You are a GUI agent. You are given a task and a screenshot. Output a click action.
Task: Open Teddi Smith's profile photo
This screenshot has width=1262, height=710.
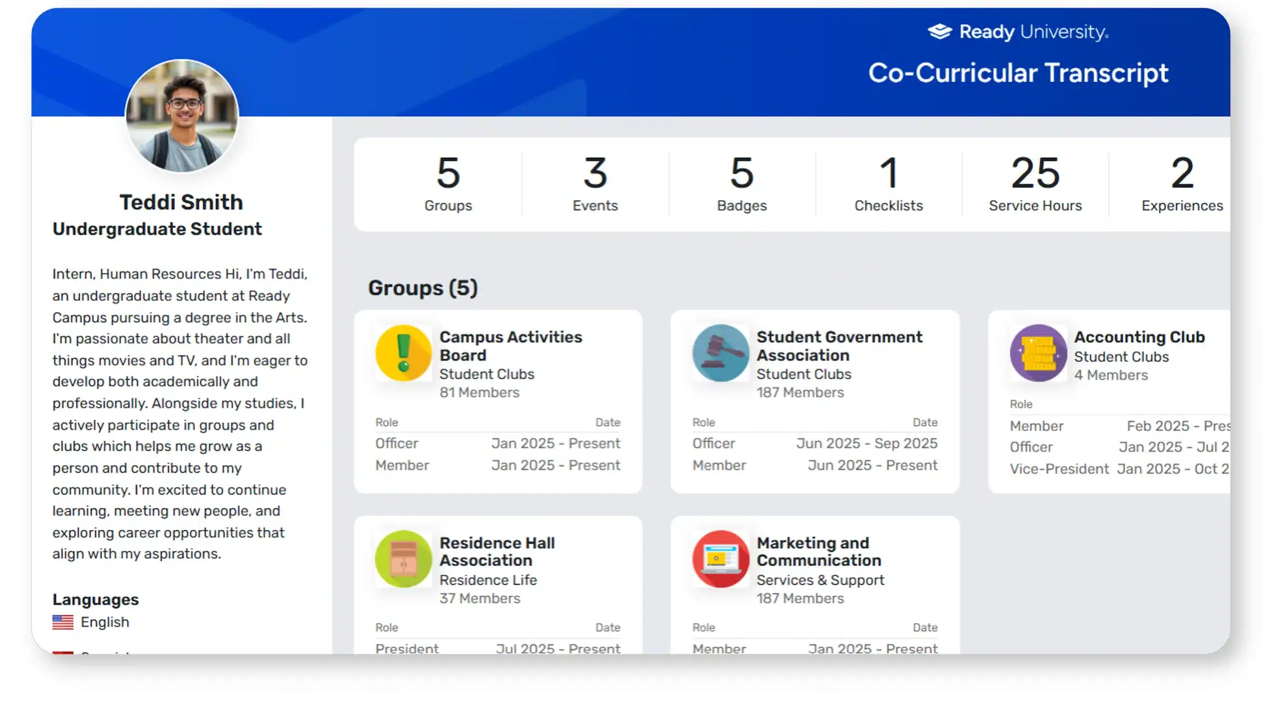182,116
